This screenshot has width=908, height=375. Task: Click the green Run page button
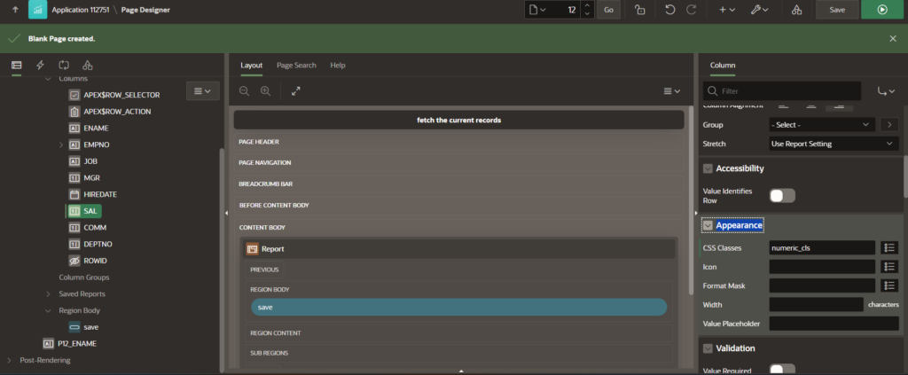pyautogui.click(x=881, y=10)
